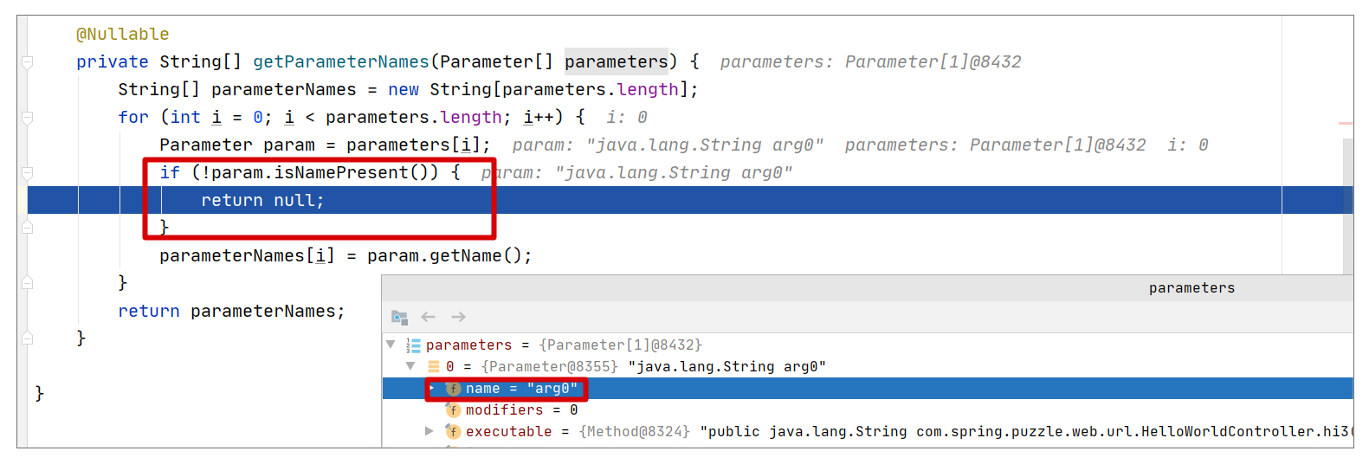Click the @Nullable annotation
The image size is (1369, 464).
point(123,35)
